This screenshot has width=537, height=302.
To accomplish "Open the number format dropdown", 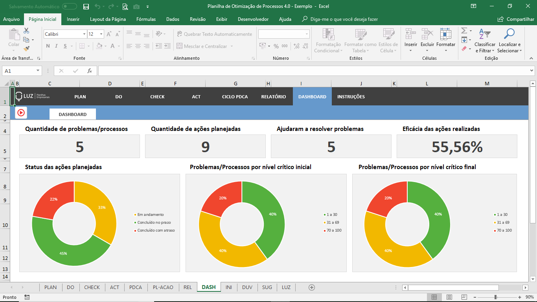I will (x=307, y=34).
